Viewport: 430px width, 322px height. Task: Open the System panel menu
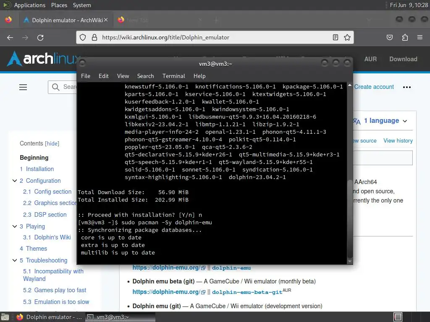(x=82, y=5)
